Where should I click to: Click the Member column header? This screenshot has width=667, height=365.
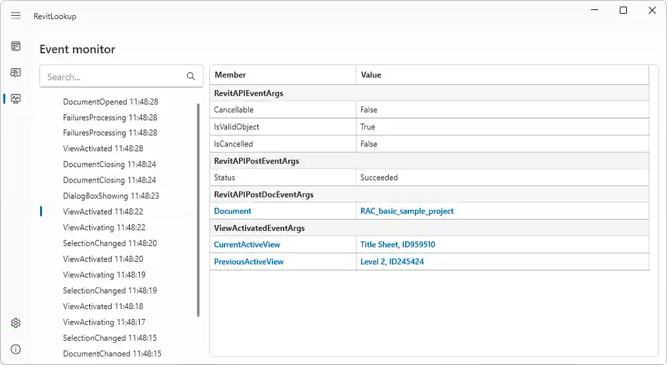tap(282, 75)
